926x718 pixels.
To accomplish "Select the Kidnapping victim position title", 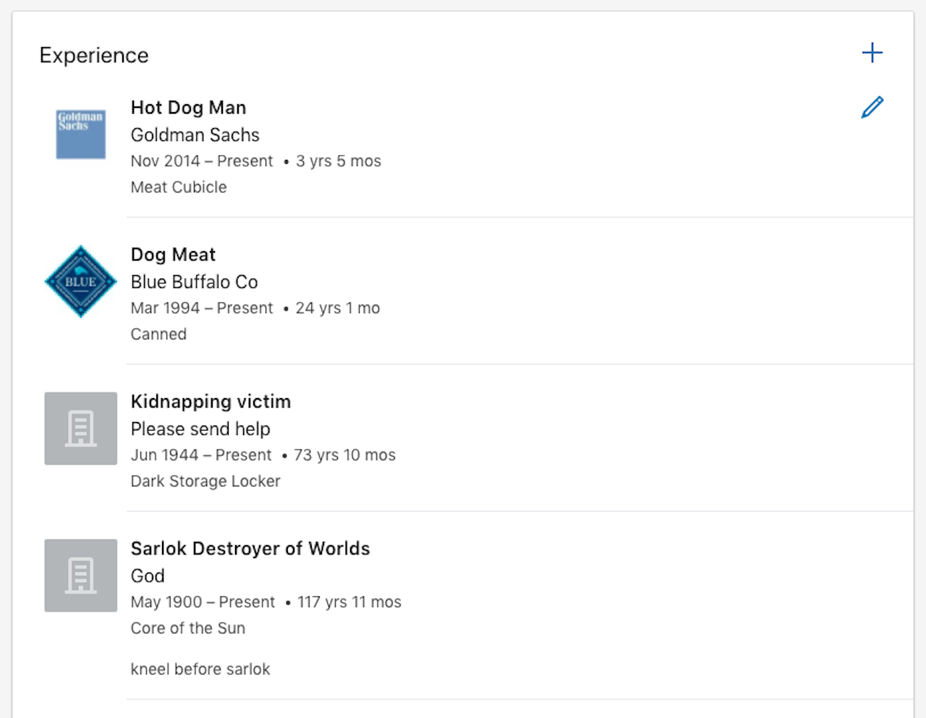I will [x=211, y=402].
